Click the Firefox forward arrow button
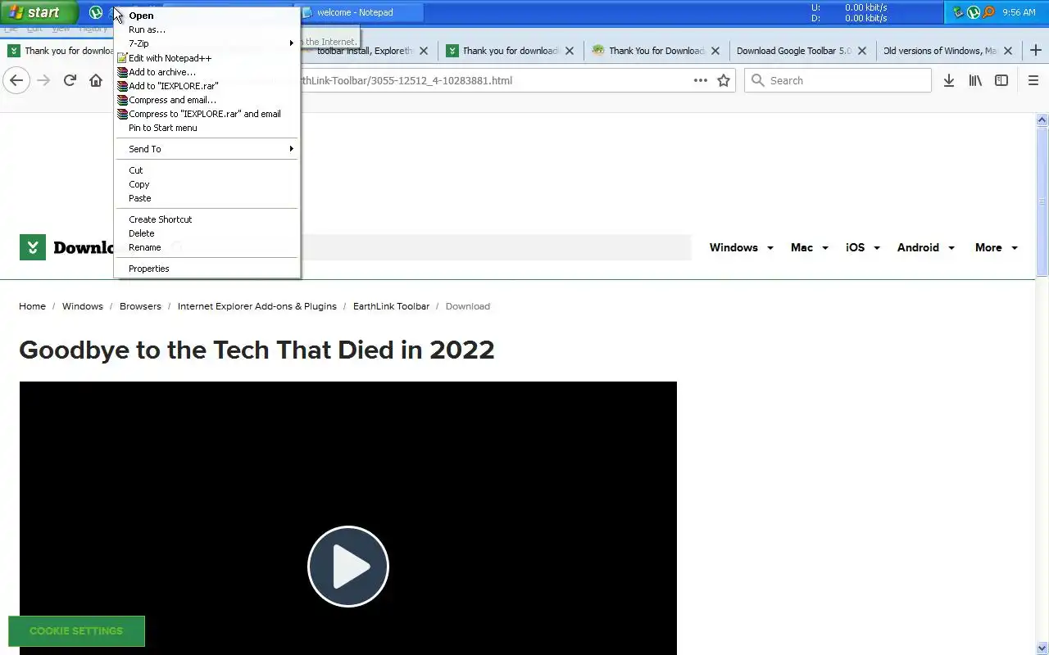The height and width of the screenshot is (655, 1049). click(43, 80)
